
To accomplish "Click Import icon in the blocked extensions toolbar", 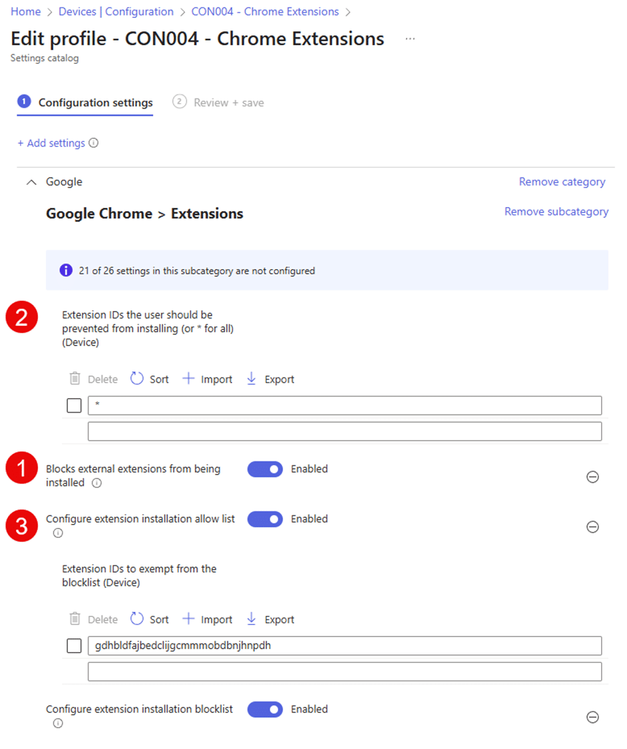I will click(189, 379).
